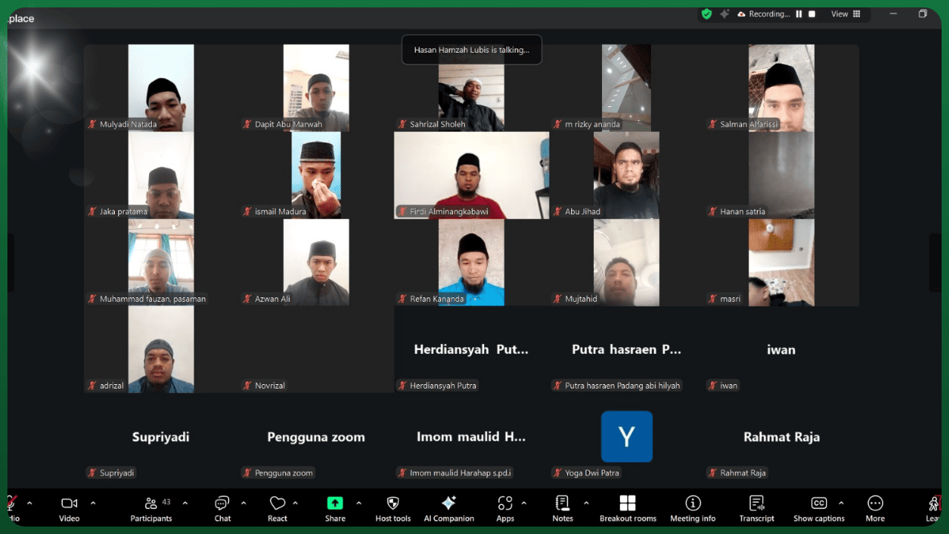Click the green Share screen icon
The image size is (949, 534).
pyautogui.click(x=335, y=504)
